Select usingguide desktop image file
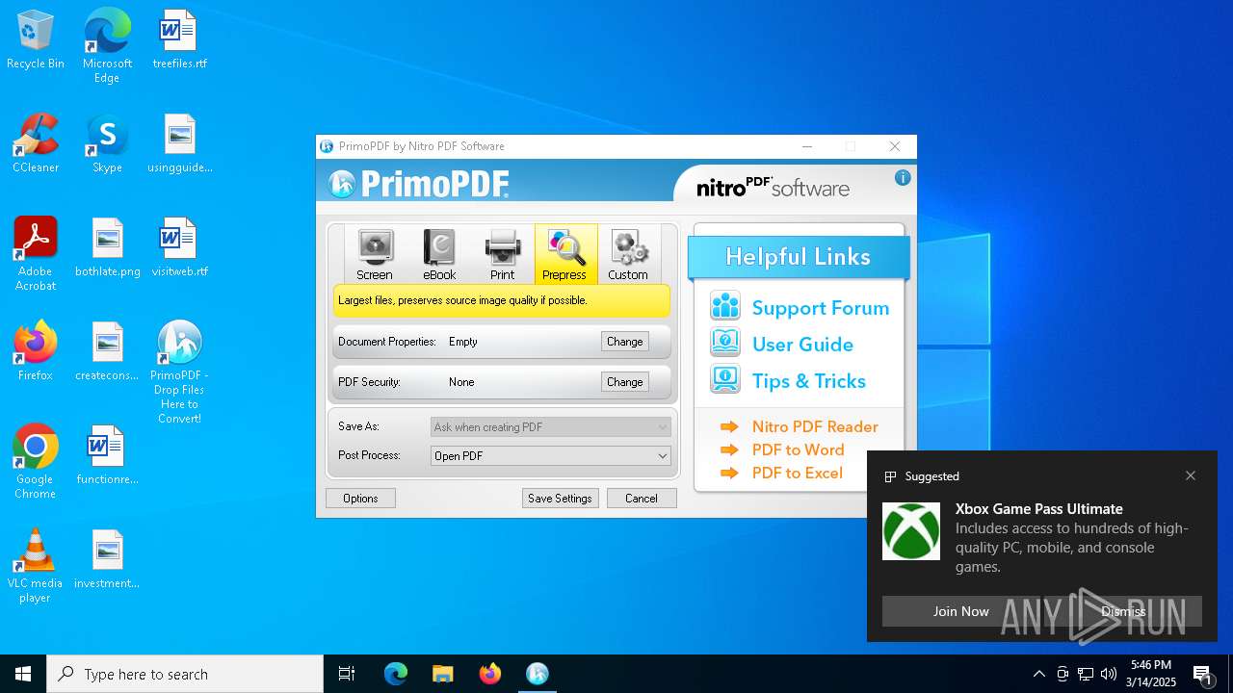This screenshot has width=1233, height=693. [x=179, y=144]
